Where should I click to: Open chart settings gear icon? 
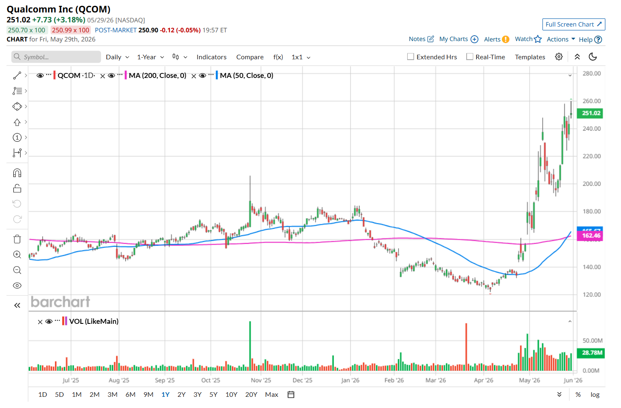click(x=559, y=57)
